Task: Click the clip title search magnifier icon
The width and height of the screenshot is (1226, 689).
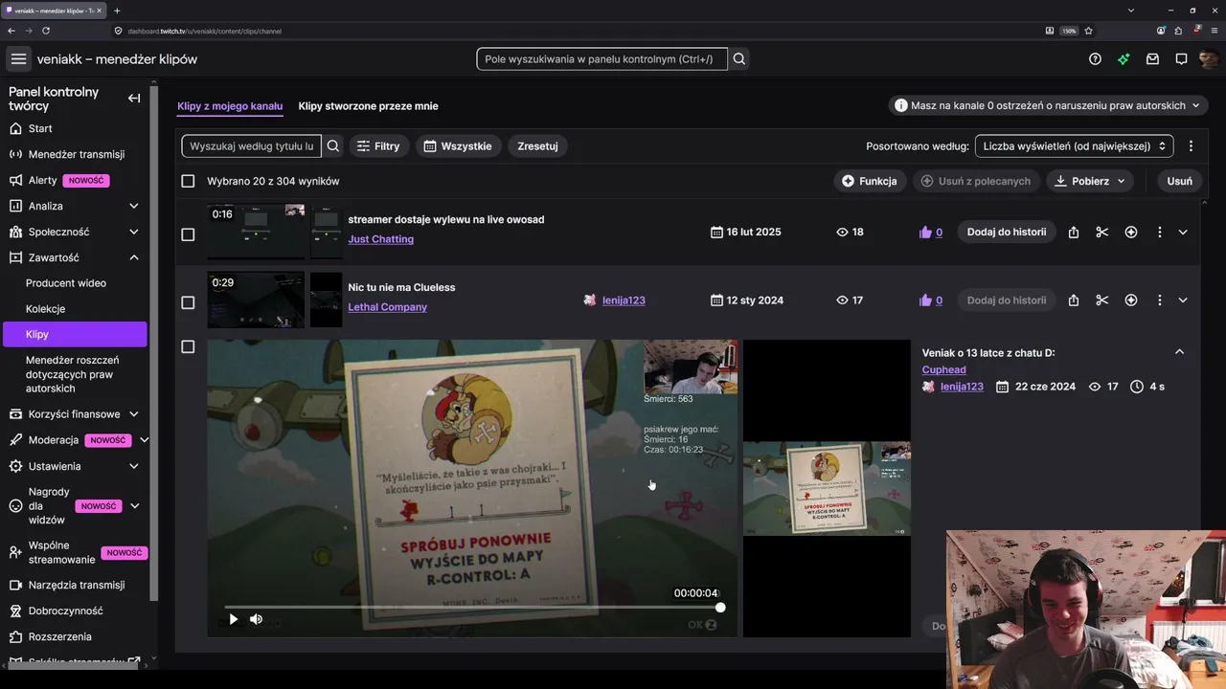Action: pos(333,146)
